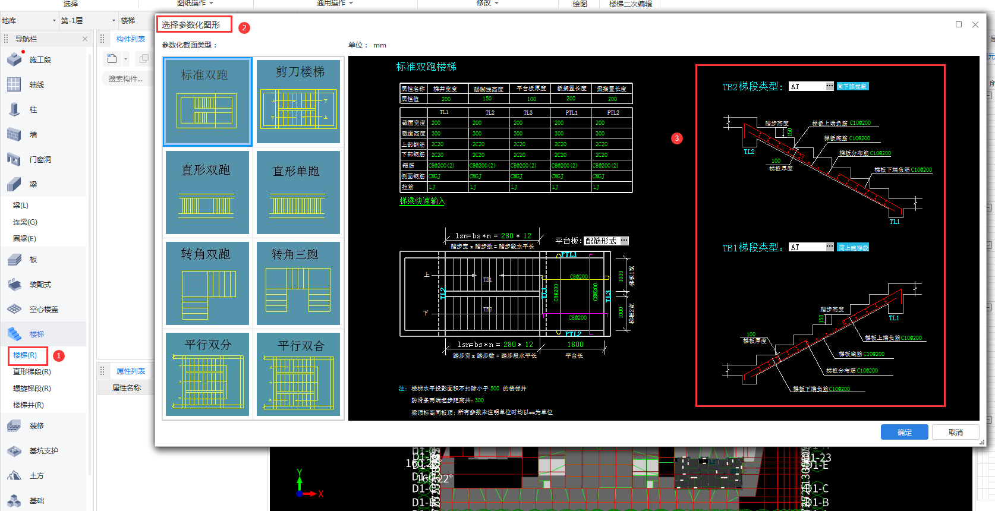Open the 装修 decoration category icon
Screen dimensions: 995x511
pyautogui.click(x=14, y=425)
